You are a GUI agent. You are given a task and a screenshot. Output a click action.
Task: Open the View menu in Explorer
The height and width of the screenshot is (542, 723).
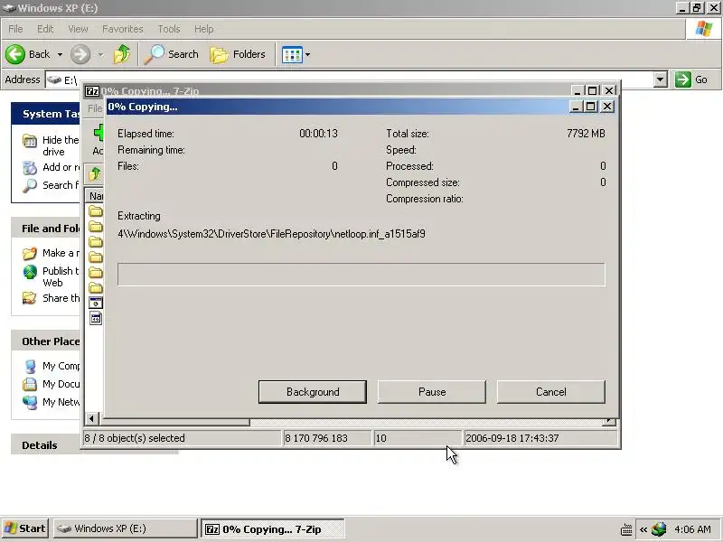(78, 29)
